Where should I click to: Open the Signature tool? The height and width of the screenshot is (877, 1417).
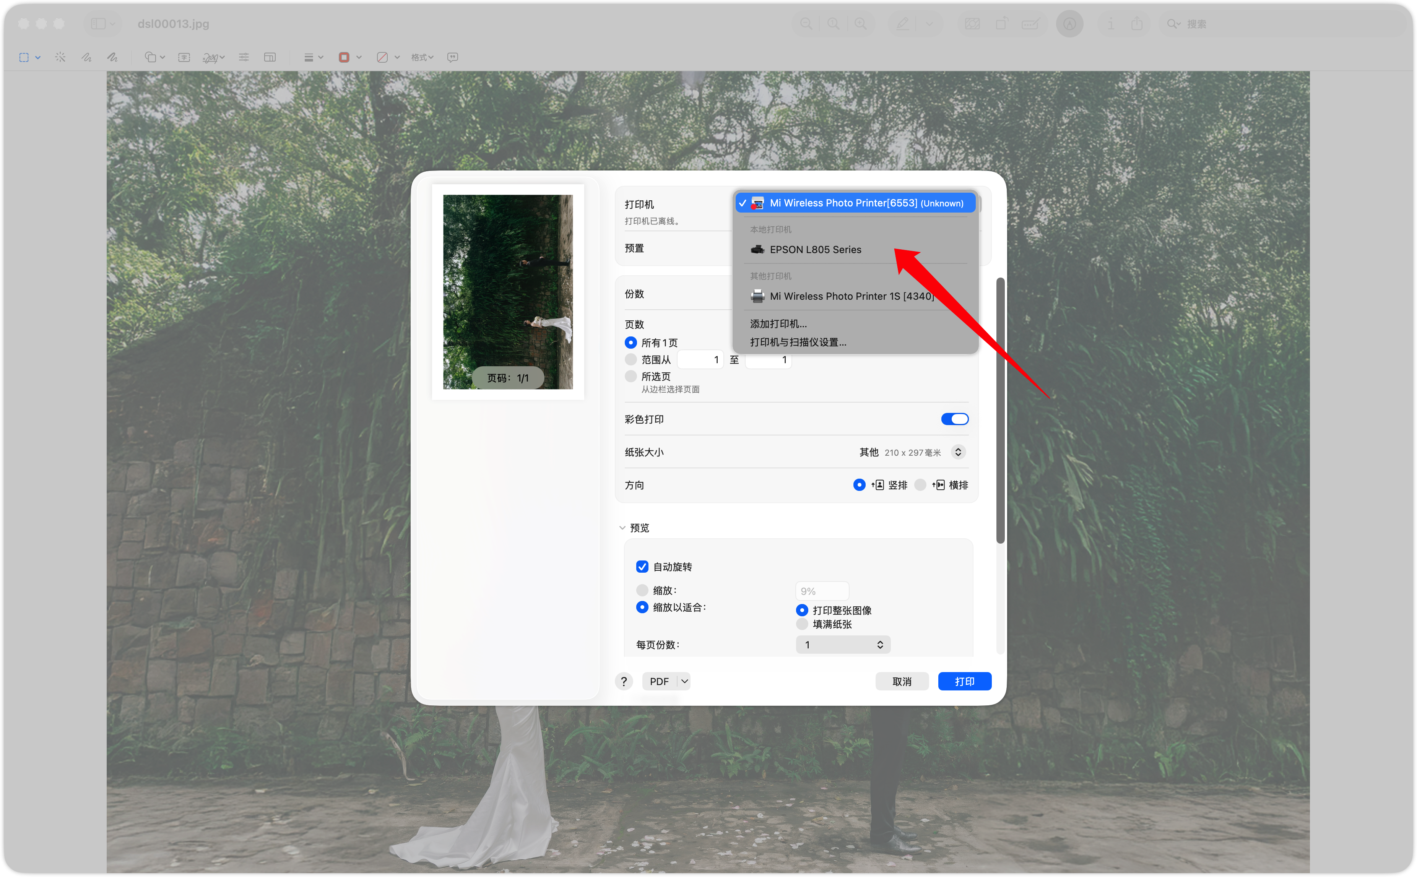point(213,57)
